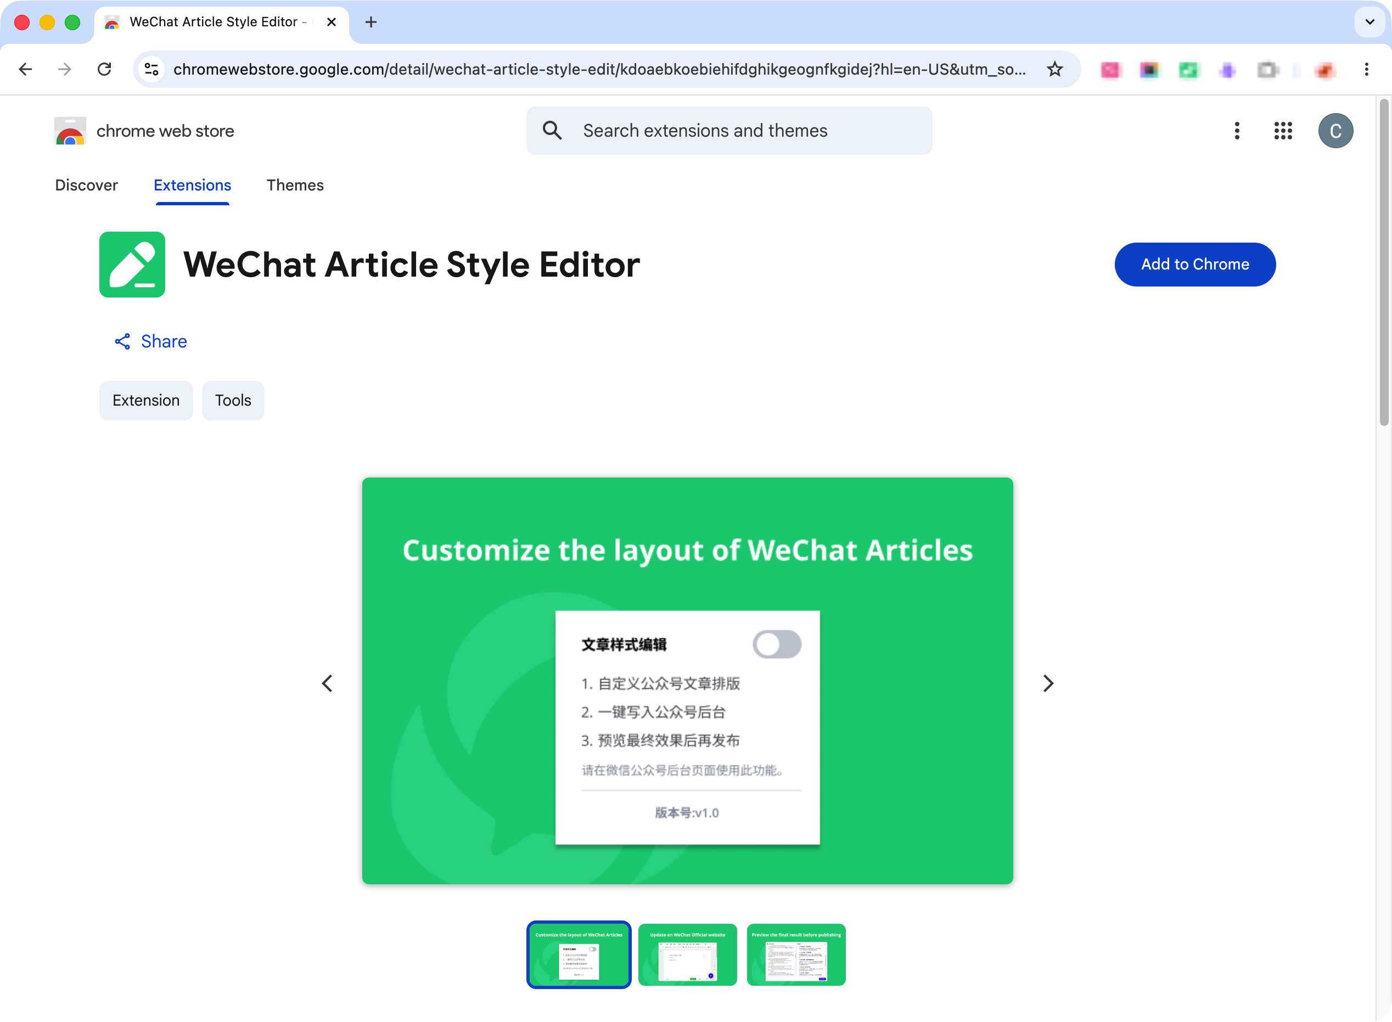Focus the Search extensions and themes field
Viewport: 1392px width, 1022px height.
pyautogui.click(x=729, y=131)
